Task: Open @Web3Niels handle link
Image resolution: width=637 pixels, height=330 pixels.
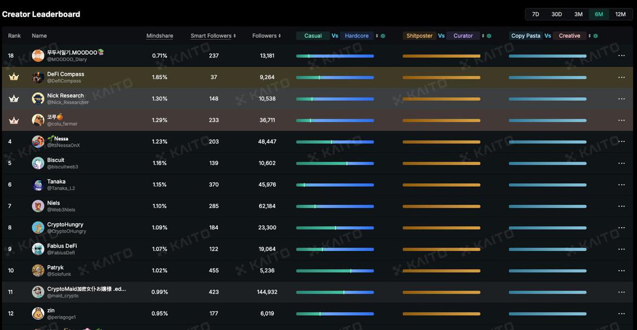Action: click(x=61, y=210)
